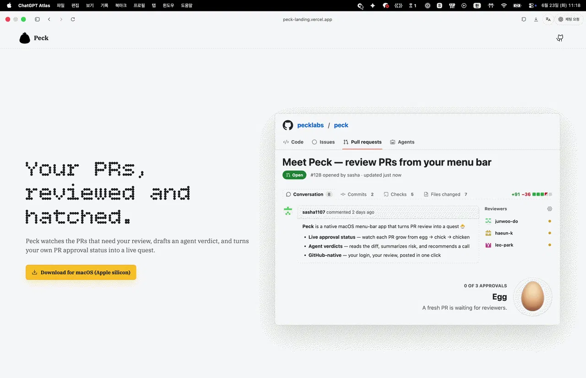Open the Apple menu
The width and height of the screenshot is (586, 378).
pos(9,5)
